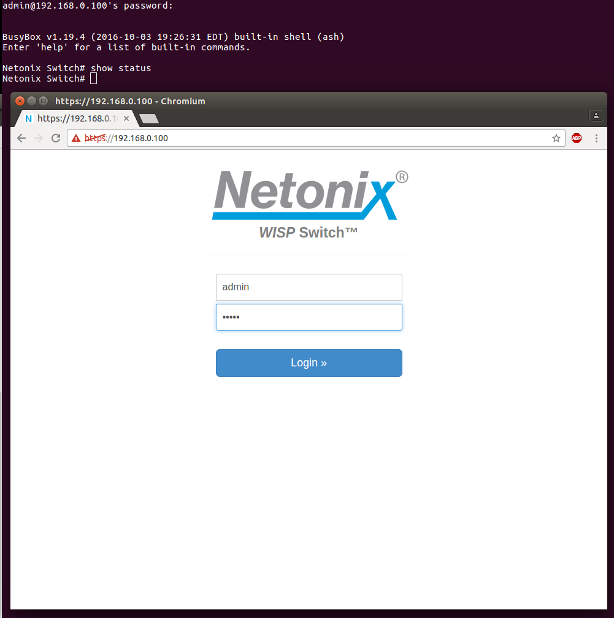Image resolution: width=614 pixels, height=618 pixels.
Task: Maximize the Chromium window
Action: click(43, 101)
